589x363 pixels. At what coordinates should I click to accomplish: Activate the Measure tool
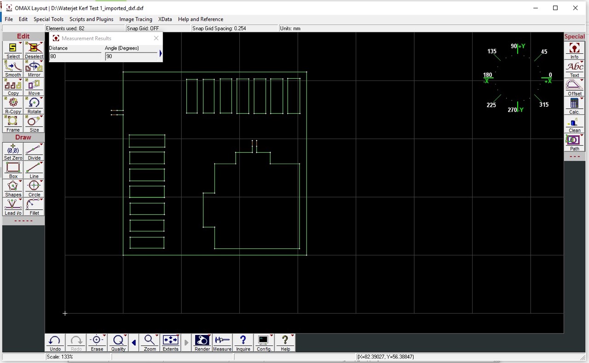(222, 343)
